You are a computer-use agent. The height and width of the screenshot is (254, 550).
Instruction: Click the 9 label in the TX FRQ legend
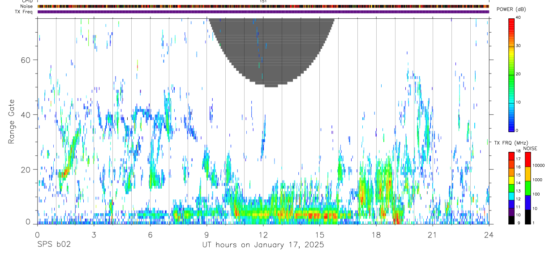[x=518, y=224]
